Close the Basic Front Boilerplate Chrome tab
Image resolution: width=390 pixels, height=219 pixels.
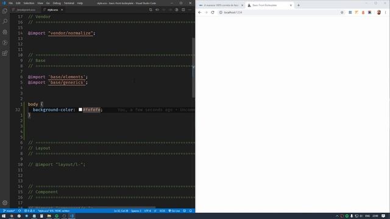click(291, 5)
